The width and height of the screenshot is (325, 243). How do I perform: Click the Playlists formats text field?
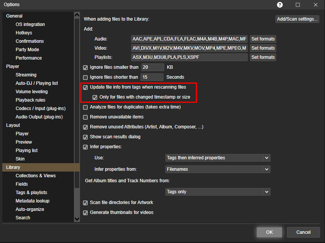189,57
